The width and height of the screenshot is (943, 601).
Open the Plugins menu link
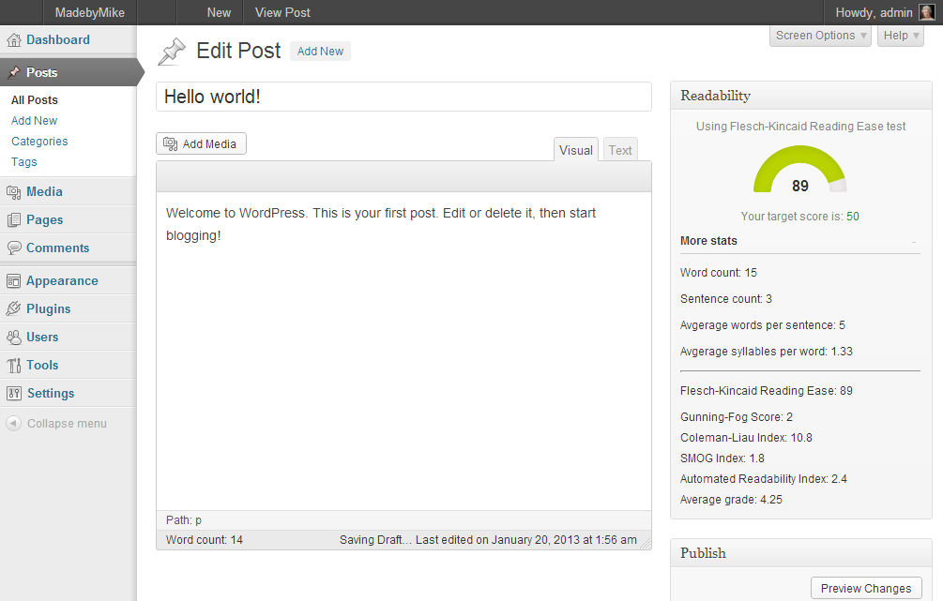click(48, 308)
